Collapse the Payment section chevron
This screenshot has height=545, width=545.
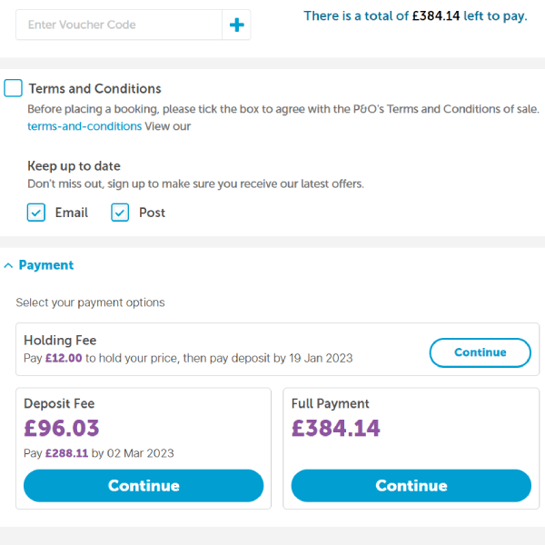(x=8, y=265)
